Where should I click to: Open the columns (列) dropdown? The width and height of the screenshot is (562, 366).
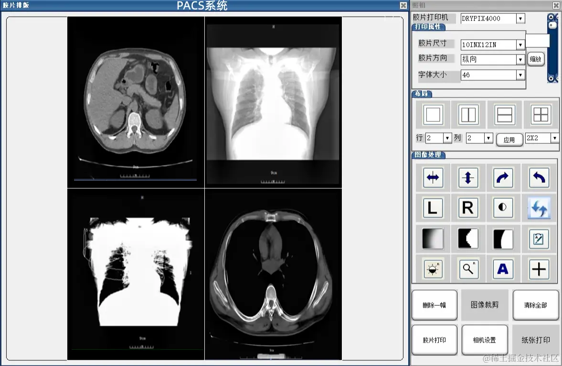[488, 138]
